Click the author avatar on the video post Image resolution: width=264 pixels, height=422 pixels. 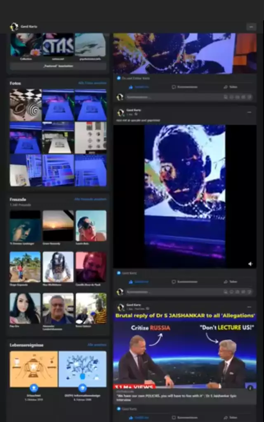[120, 112]
